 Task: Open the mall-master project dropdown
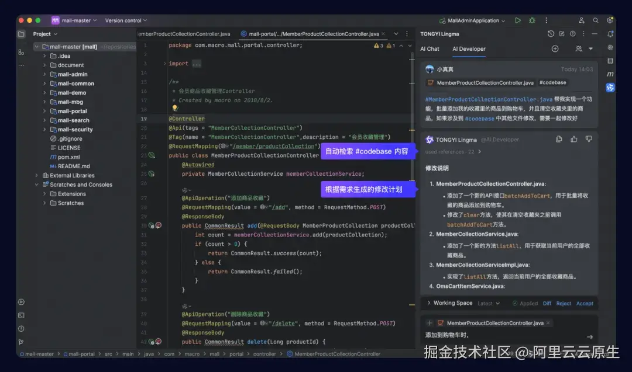coord(74,20)
